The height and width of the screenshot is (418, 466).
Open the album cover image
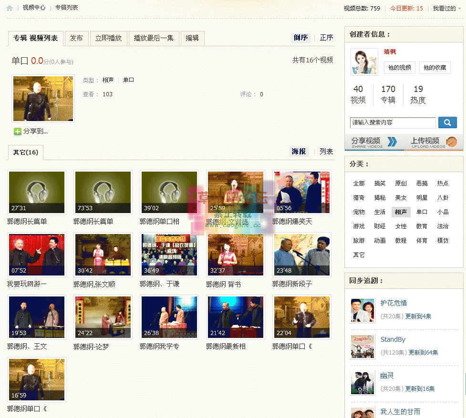click(43, 99)
